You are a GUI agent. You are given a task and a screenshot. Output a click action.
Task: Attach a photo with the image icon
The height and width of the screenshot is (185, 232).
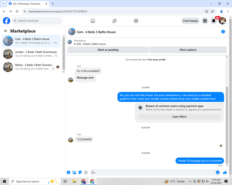[x=74, y=173]
